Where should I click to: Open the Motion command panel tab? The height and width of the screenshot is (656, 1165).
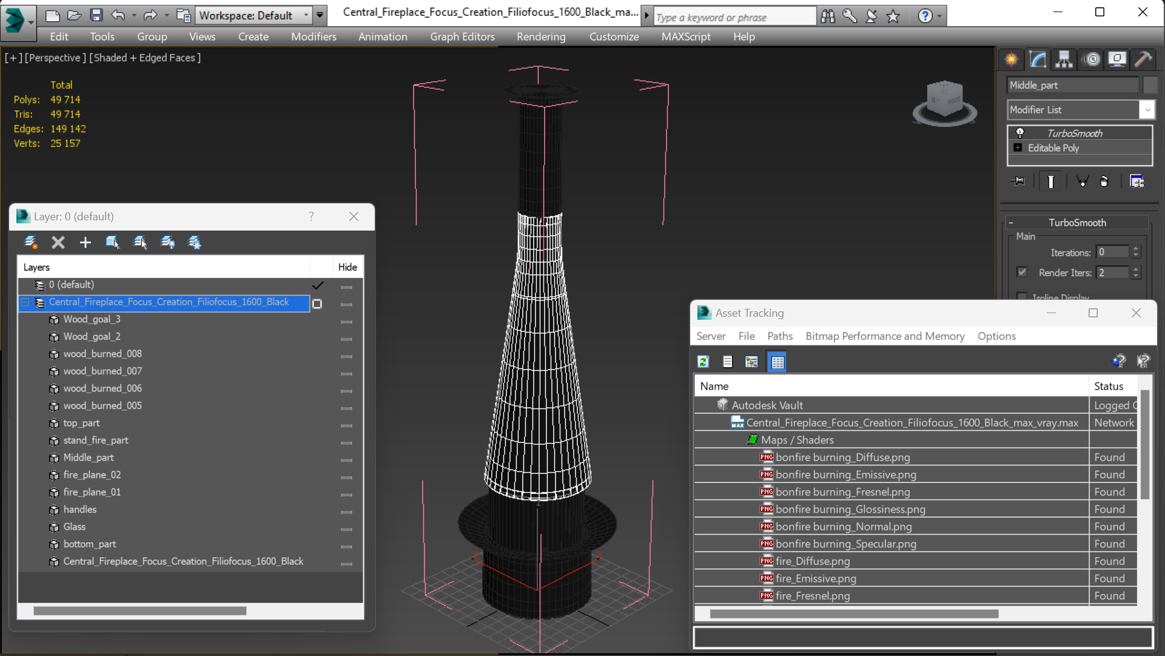pos(1092,59)
